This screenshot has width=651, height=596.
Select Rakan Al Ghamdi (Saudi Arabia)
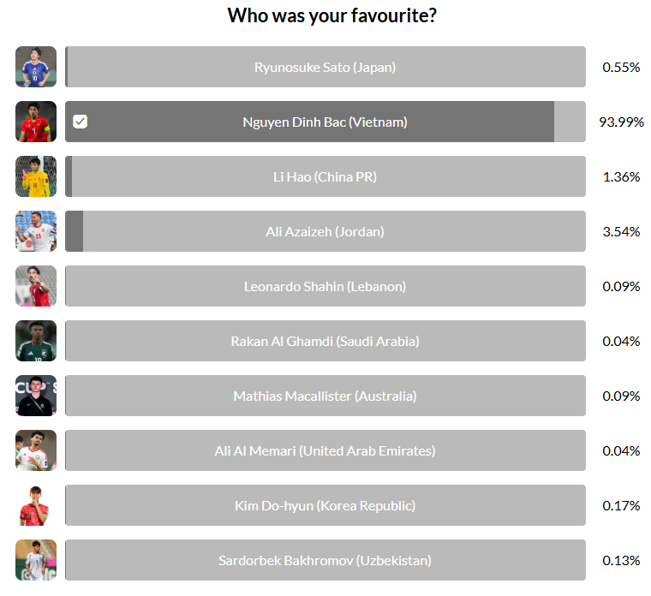tap(325, 341)
